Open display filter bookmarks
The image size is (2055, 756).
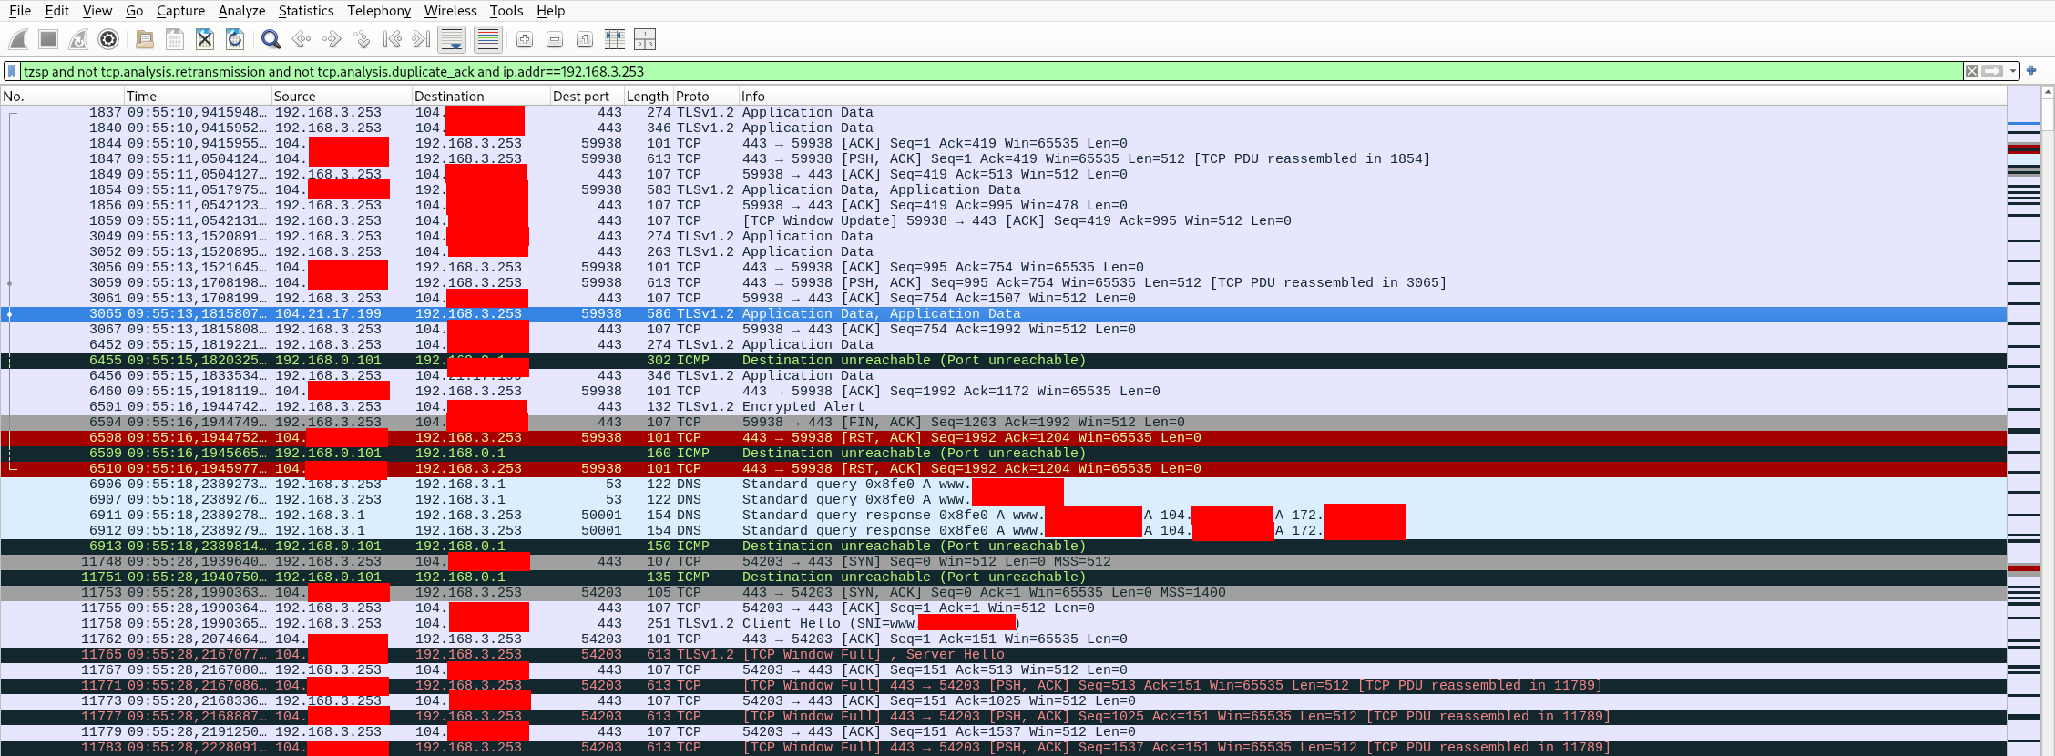[12, 71]
